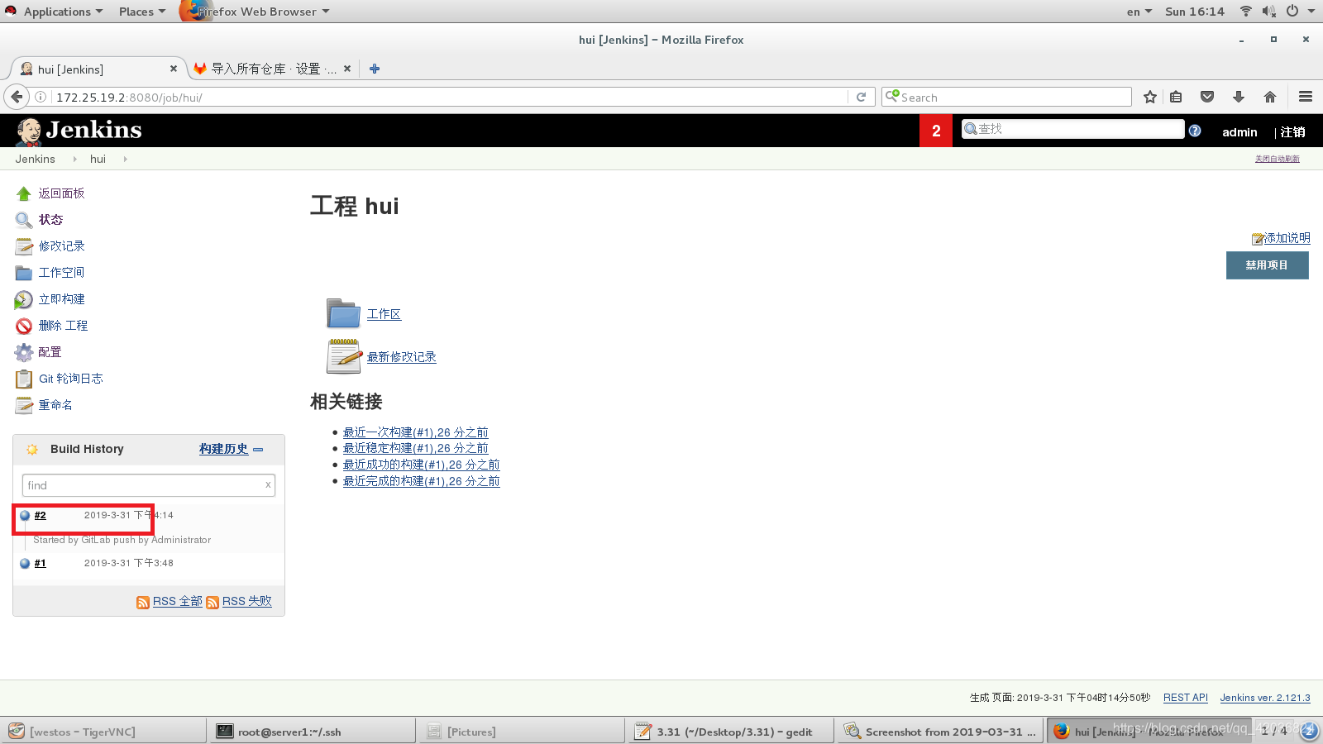Open a new tab with plus icon
The width and height of the screenshot is (1323, 744).
(375, 69)
